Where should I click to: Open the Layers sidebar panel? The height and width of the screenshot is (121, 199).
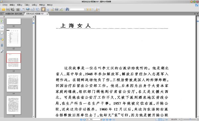point(2,33)
